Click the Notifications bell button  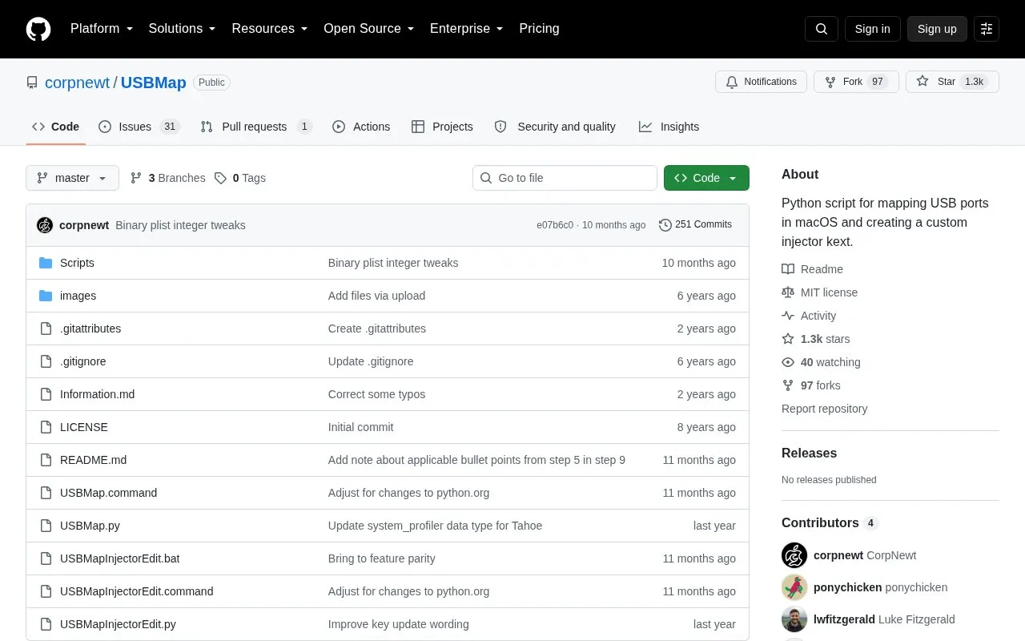point(761,82)
